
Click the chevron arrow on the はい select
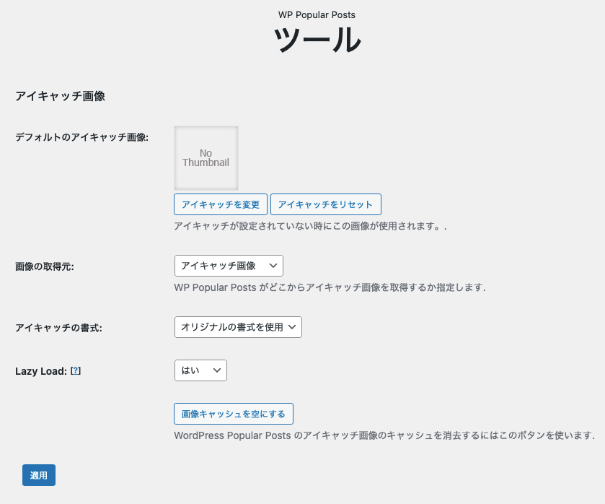(x=216, y=370)
